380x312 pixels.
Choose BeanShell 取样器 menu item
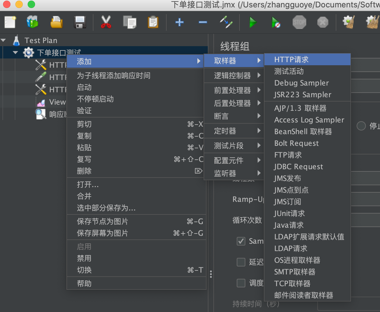[307, 131]
